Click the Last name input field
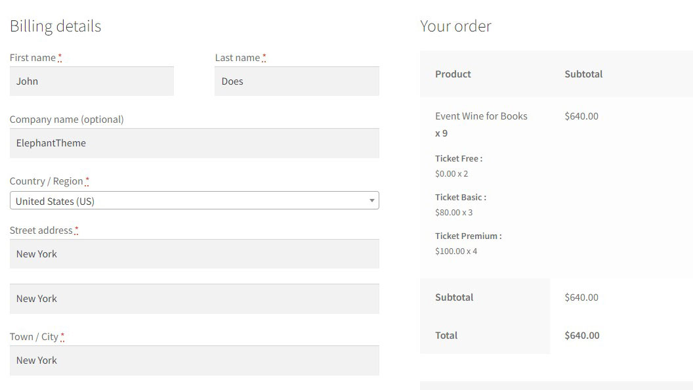Image resolution: width=693 pixels, height=390 pixels. tap(297, 81)
